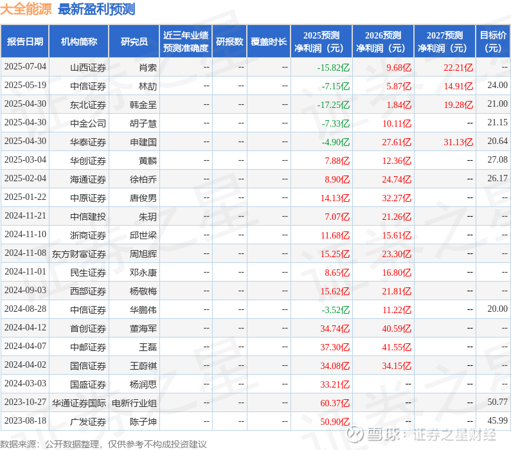
Task: Select the 2027预测净利润 column header
Action: point(445,42)
